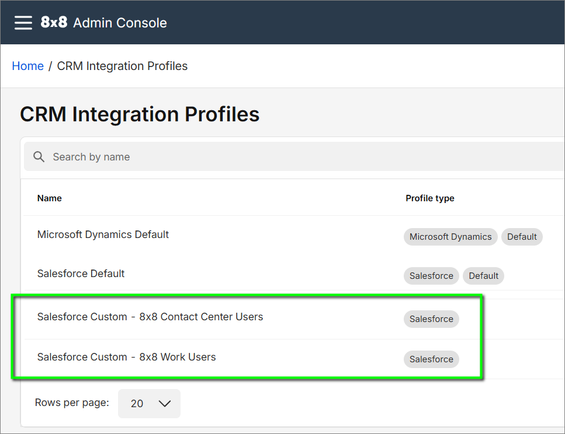
Task: Click Default tag beside Microsoft Dynamics
Action: click(x=522, y=237)
